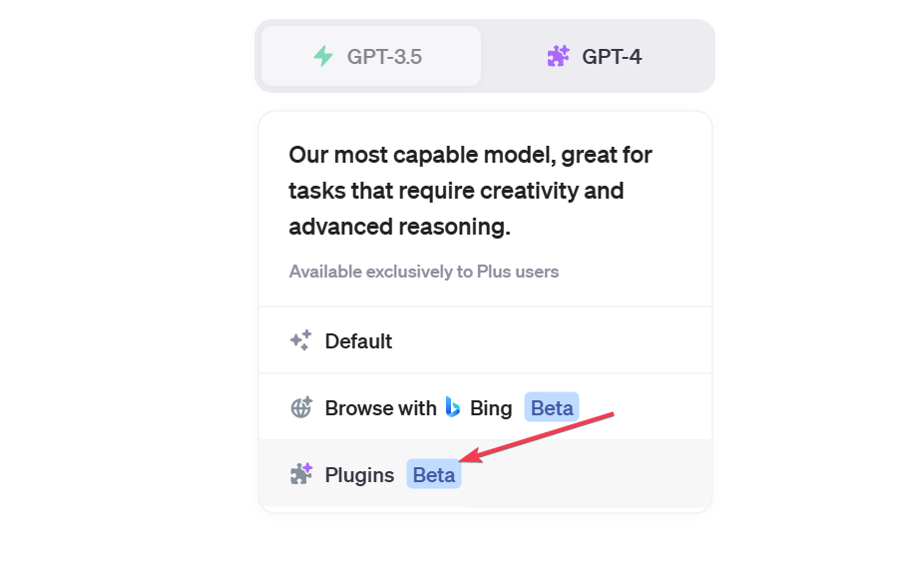This screenshot has width=917, height=588.
Task: Click the word Bing in browse option
Action: click(x=491, y=407)
